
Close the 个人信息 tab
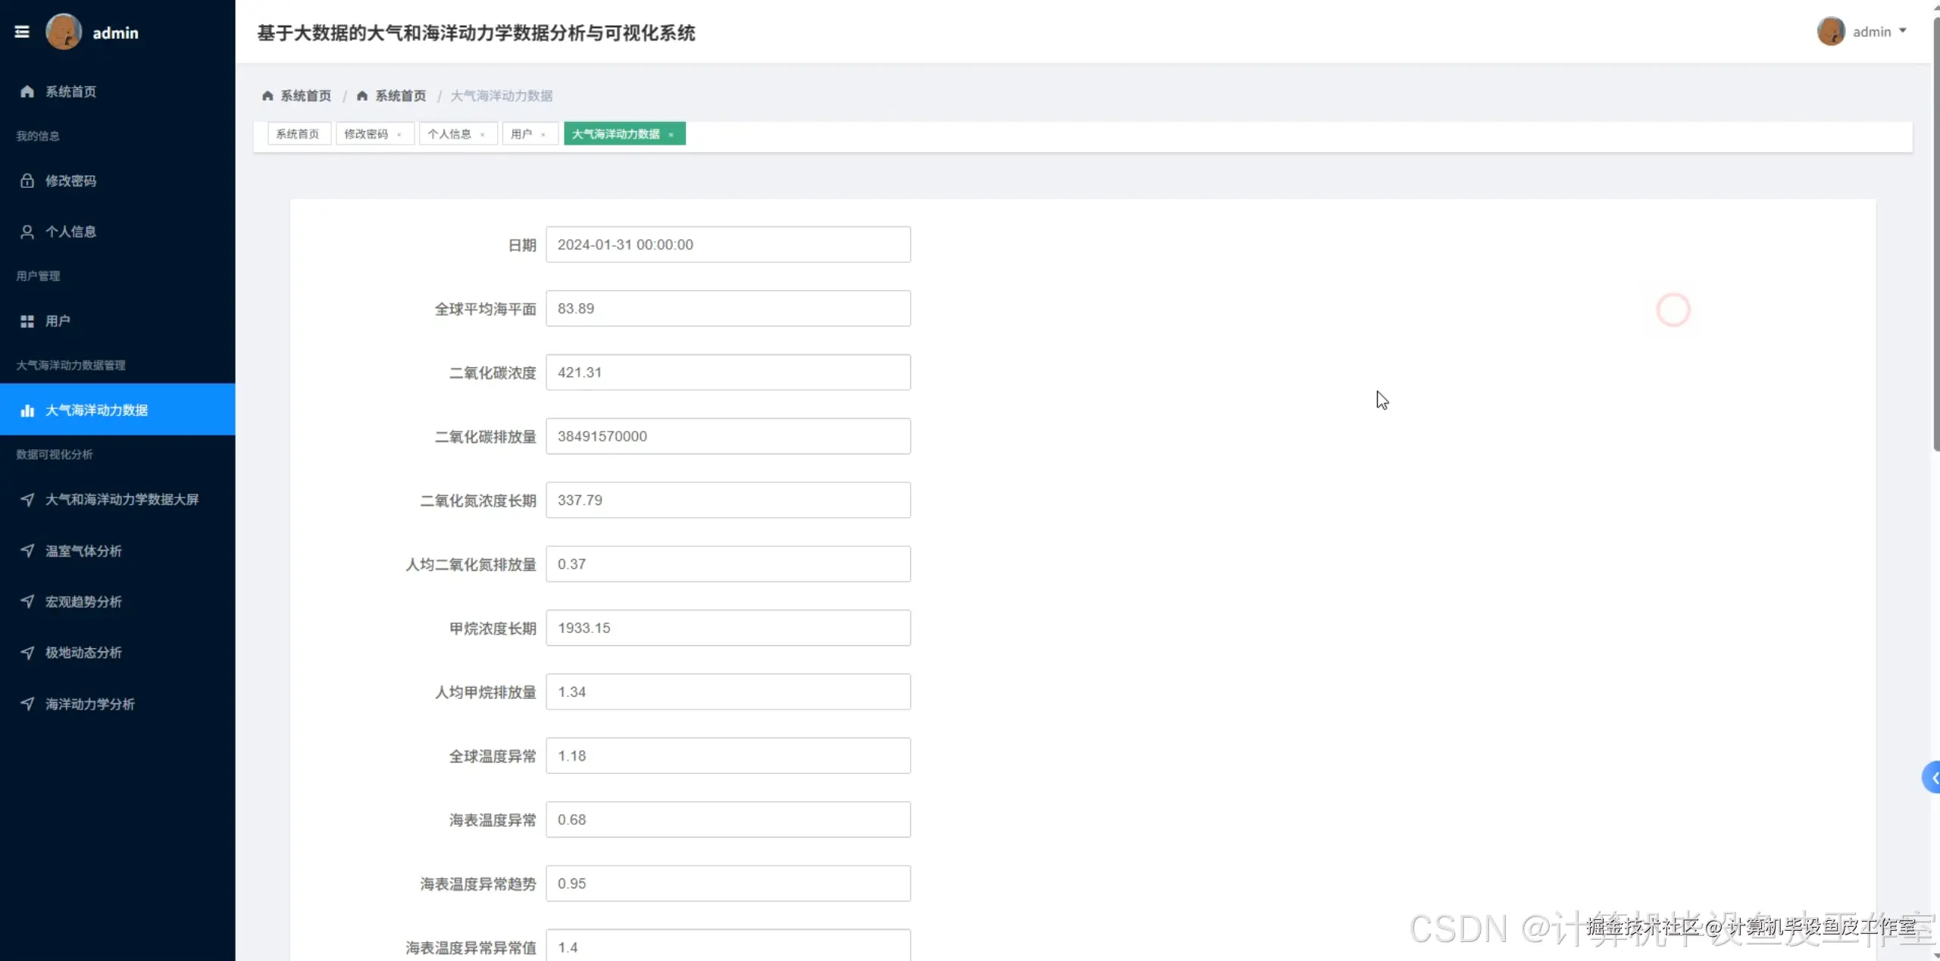tap(483, 134)
